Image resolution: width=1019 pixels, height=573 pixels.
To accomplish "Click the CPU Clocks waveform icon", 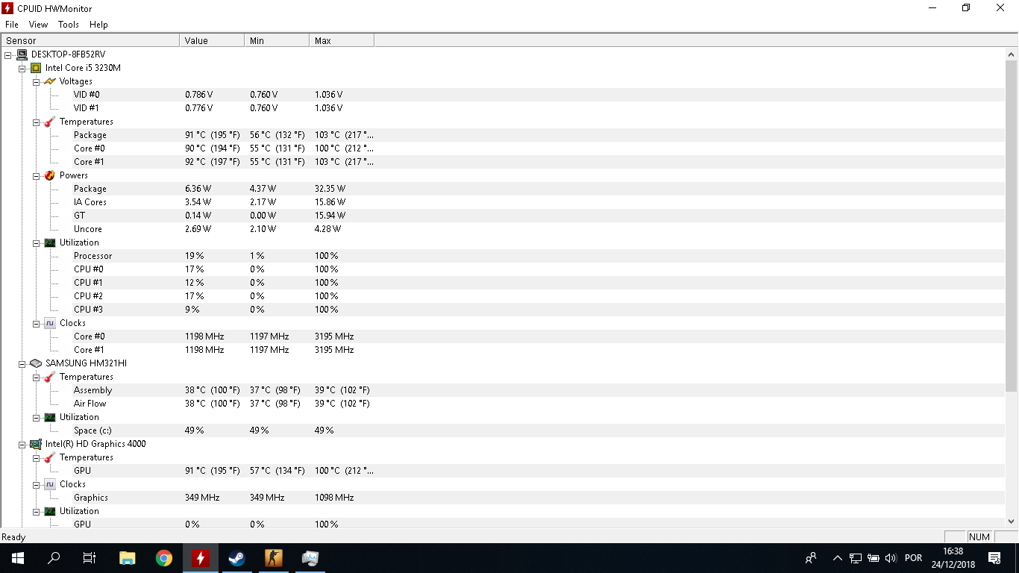I will (x=50, y=323).
